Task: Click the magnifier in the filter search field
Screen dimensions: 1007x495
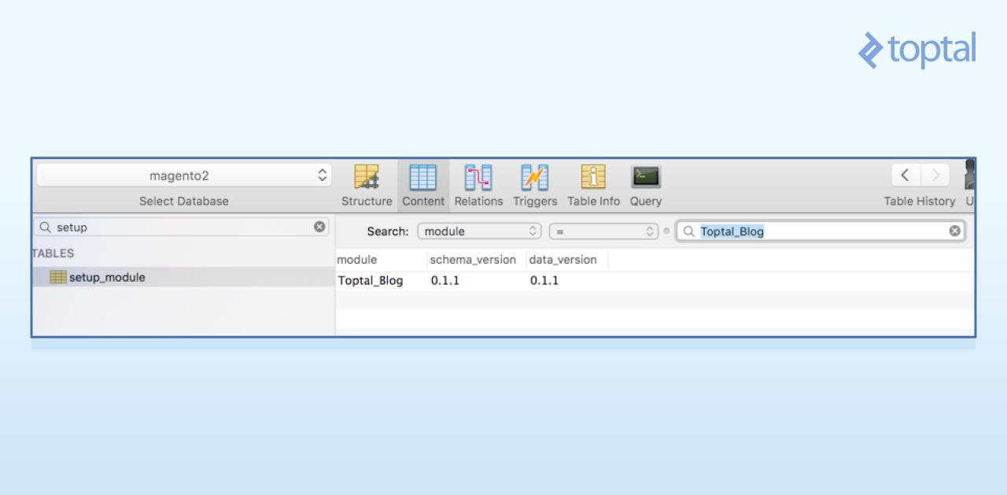Action: click(x=688, y=231)
